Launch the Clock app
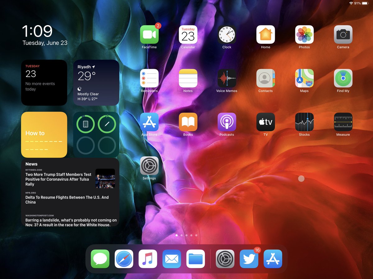 coord(227,34)
